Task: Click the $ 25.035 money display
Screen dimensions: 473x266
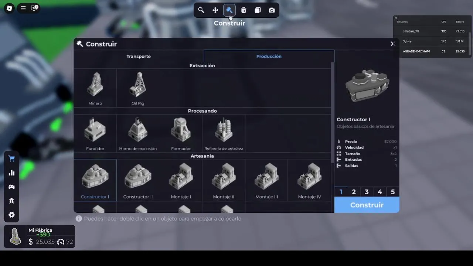Action: [x=41, y=242]
